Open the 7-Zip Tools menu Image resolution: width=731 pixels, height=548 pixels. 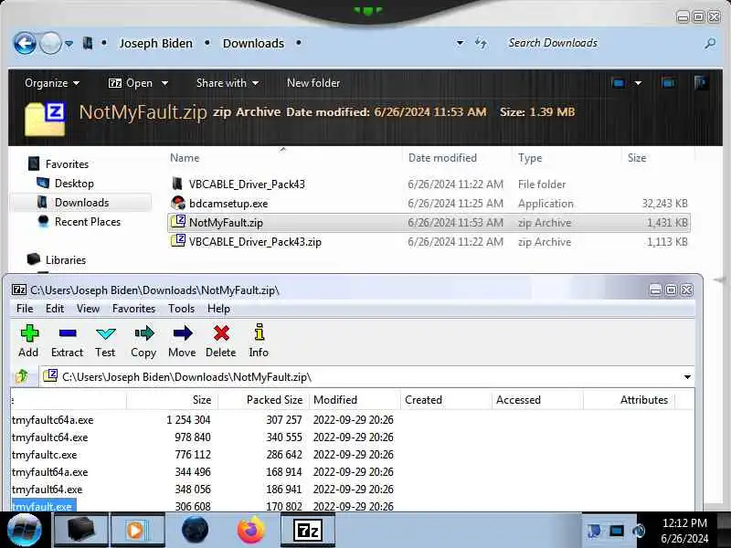coord(181,309)
